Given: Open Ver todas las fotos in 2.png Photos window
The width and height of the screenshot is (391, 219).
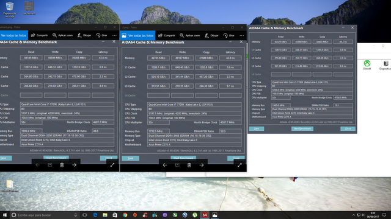Looking at the screenshot, I should [137, 35].
